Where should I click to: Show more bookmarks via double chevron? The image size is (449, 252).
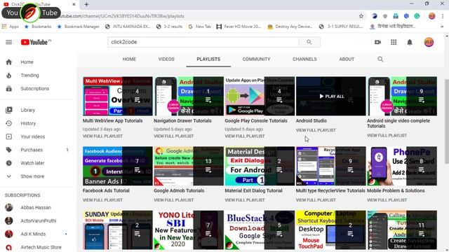[442, 27]
